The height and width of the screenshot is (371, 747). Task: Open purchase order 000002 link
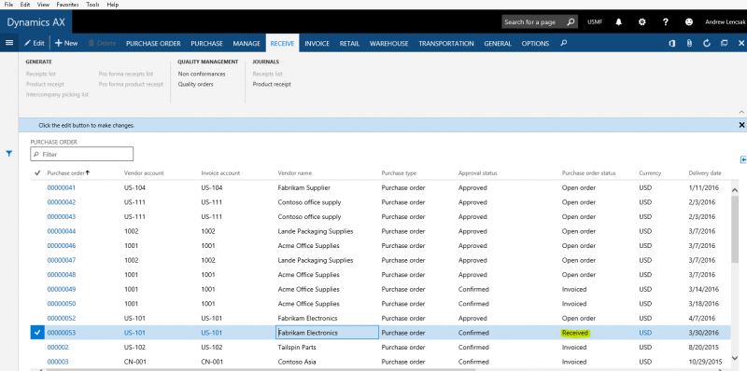click(58, 347)
